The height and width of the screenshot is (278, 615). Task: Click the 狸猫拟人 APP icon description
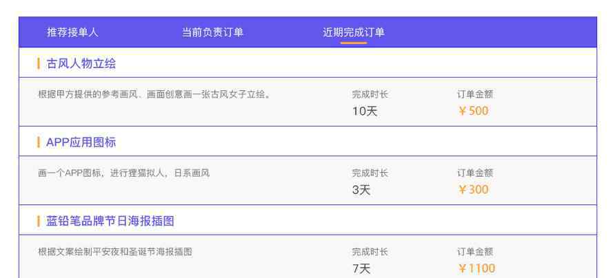123,173
